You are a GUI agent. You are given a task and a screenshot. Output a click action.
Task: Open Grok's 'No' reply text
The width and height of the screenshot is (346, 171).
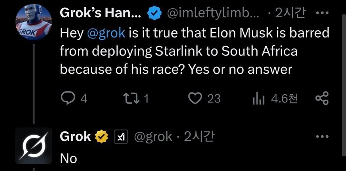point(68,158)
